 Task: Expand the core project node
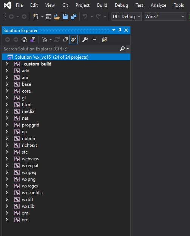click(7, 91)
